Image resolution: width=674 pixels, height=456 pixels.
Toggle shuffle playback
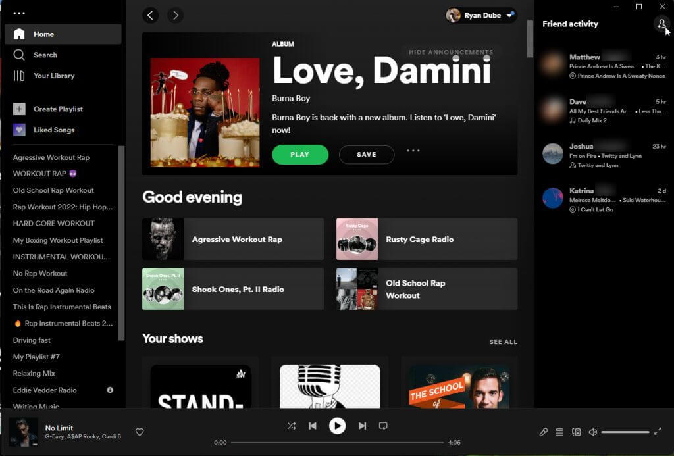(292, 426)
